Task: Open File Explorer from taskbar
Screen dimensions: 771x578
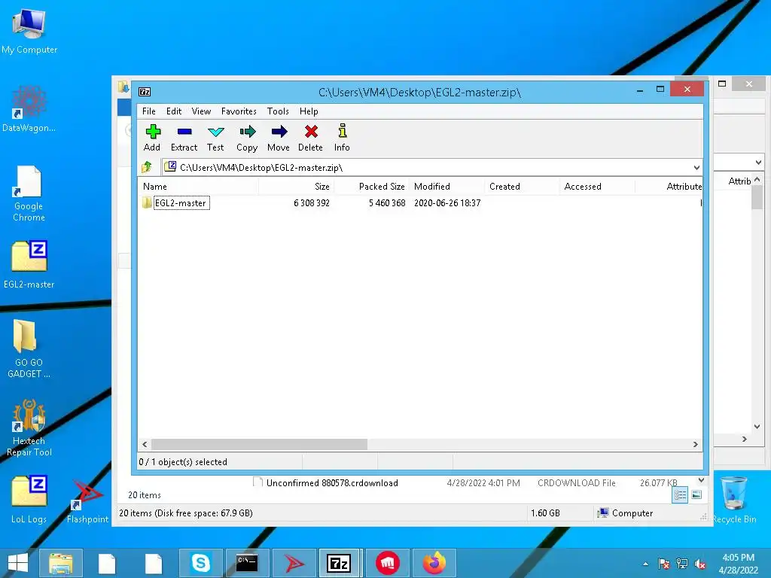Action: (x=60, y=563)
